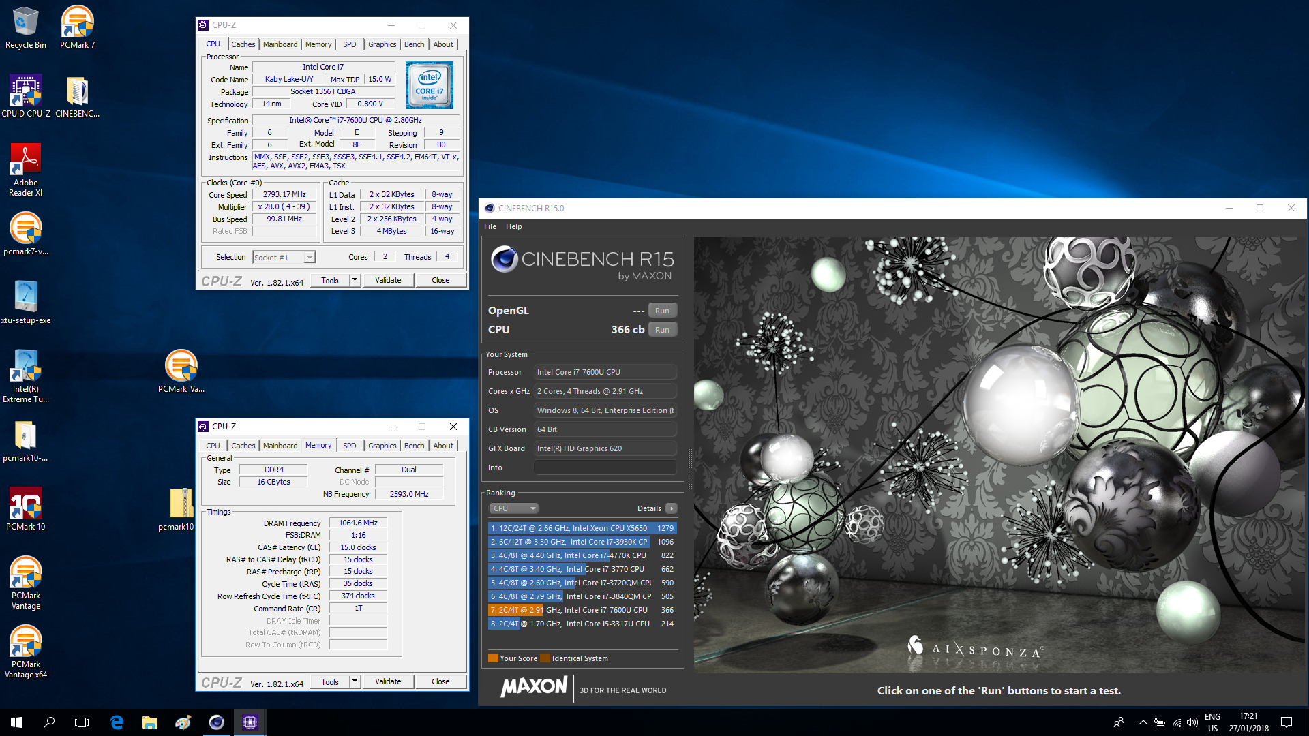Open the Mainboard tab in the top CPU-Z window
1309x736 pixels.
(x=280, y=44)
